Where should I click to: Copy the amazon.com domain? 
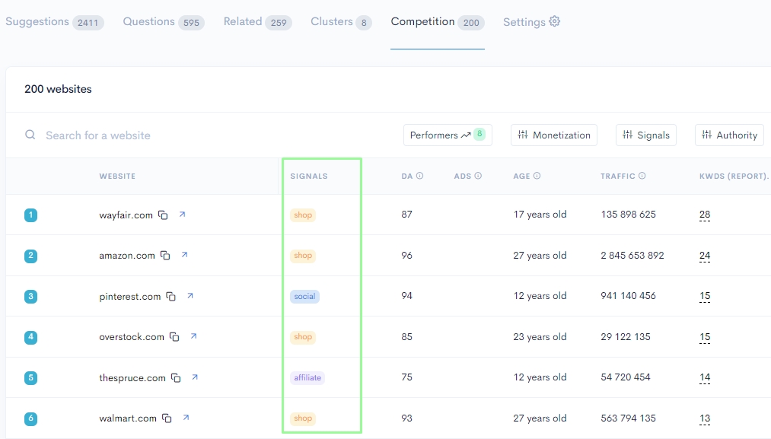[x=165, y=256]
